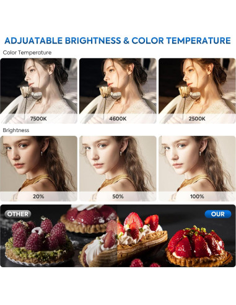Open the 2500K warm portrait image
236x305 pixels.
pos(197,91)
